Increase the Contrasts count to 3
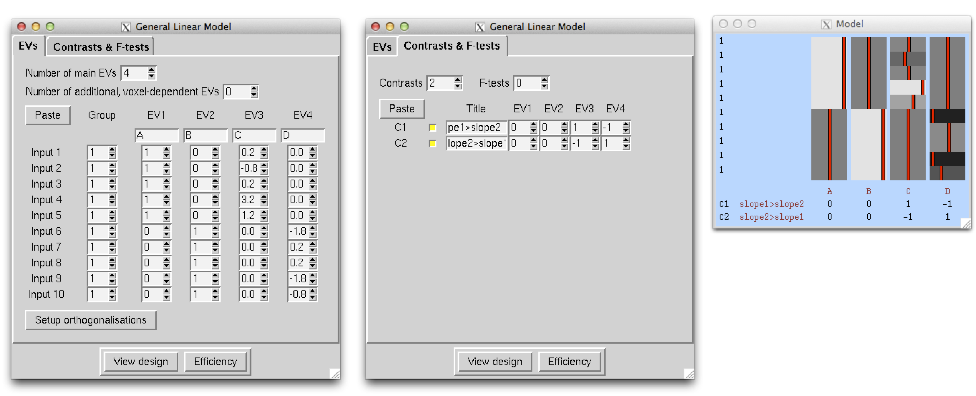 [x=457, y=80]
